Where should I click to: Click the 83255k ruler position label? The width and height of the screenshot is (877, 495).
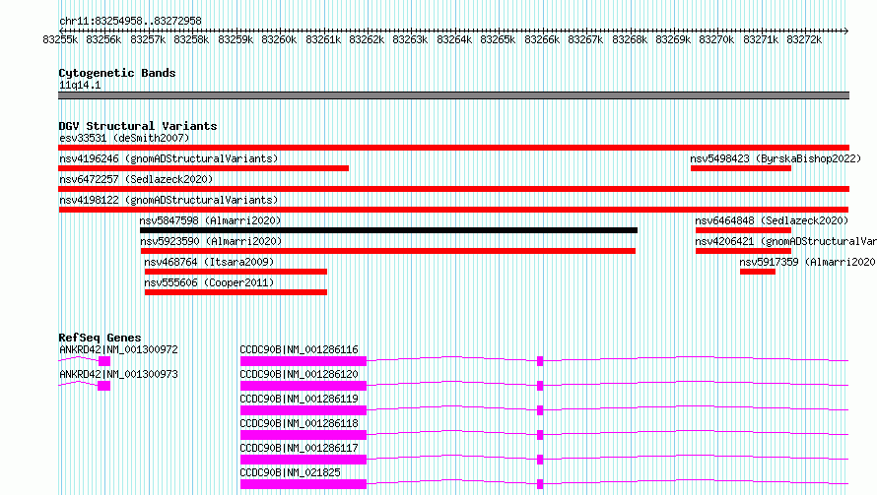click(60, 39)
